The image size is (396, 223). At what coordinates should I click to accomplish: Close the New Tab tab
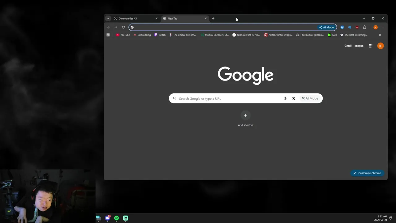[206, 19]
